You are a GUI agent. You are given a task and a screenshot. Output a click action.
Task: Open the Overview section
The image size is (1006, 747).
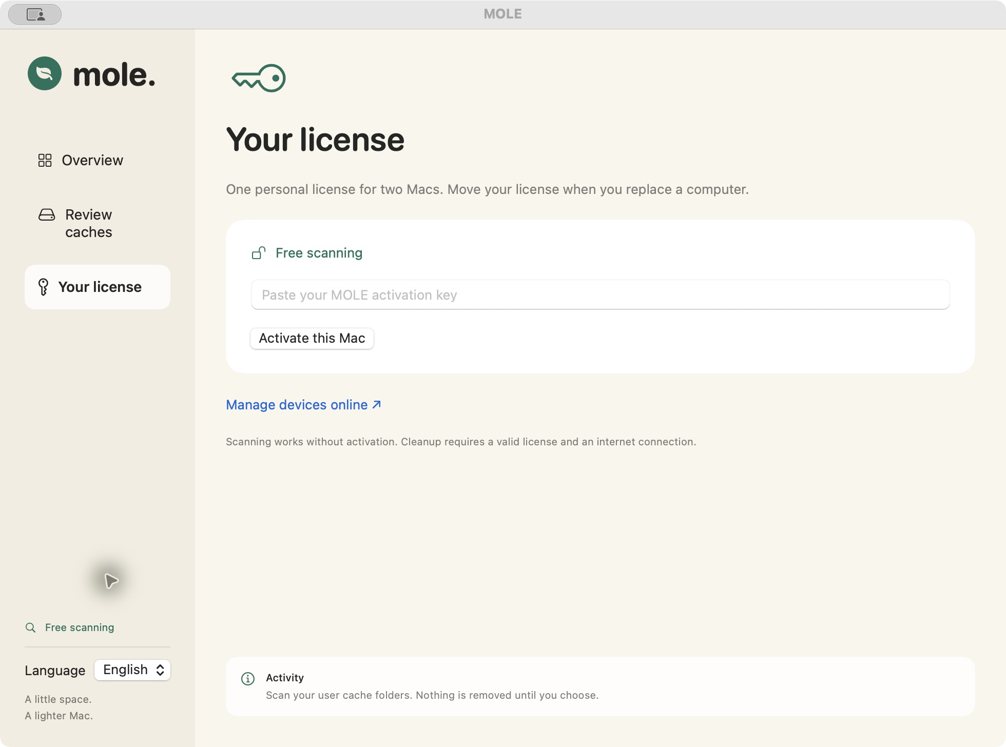pos(98,161)
